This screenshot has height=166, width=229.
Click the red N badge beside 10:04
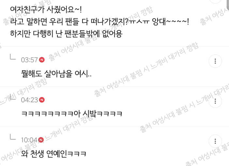click(x=41, y=140)
